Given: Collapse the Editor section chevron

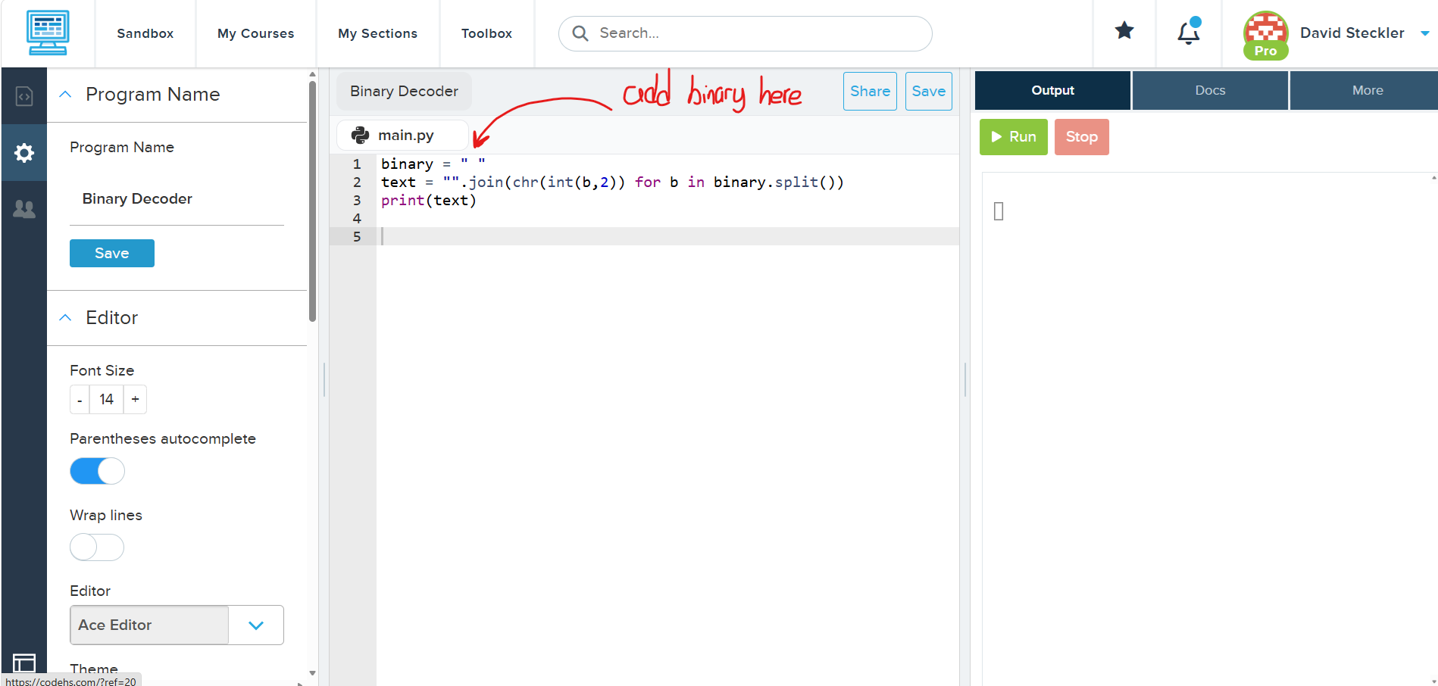Looking at the screenshot, I should 65,318.
